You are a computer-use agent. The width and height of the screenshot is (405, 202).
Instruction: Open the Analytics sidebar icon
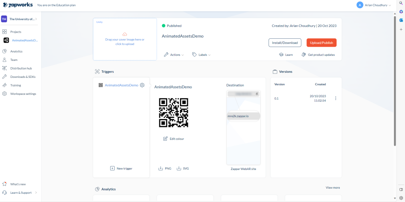tap(4, 51)
